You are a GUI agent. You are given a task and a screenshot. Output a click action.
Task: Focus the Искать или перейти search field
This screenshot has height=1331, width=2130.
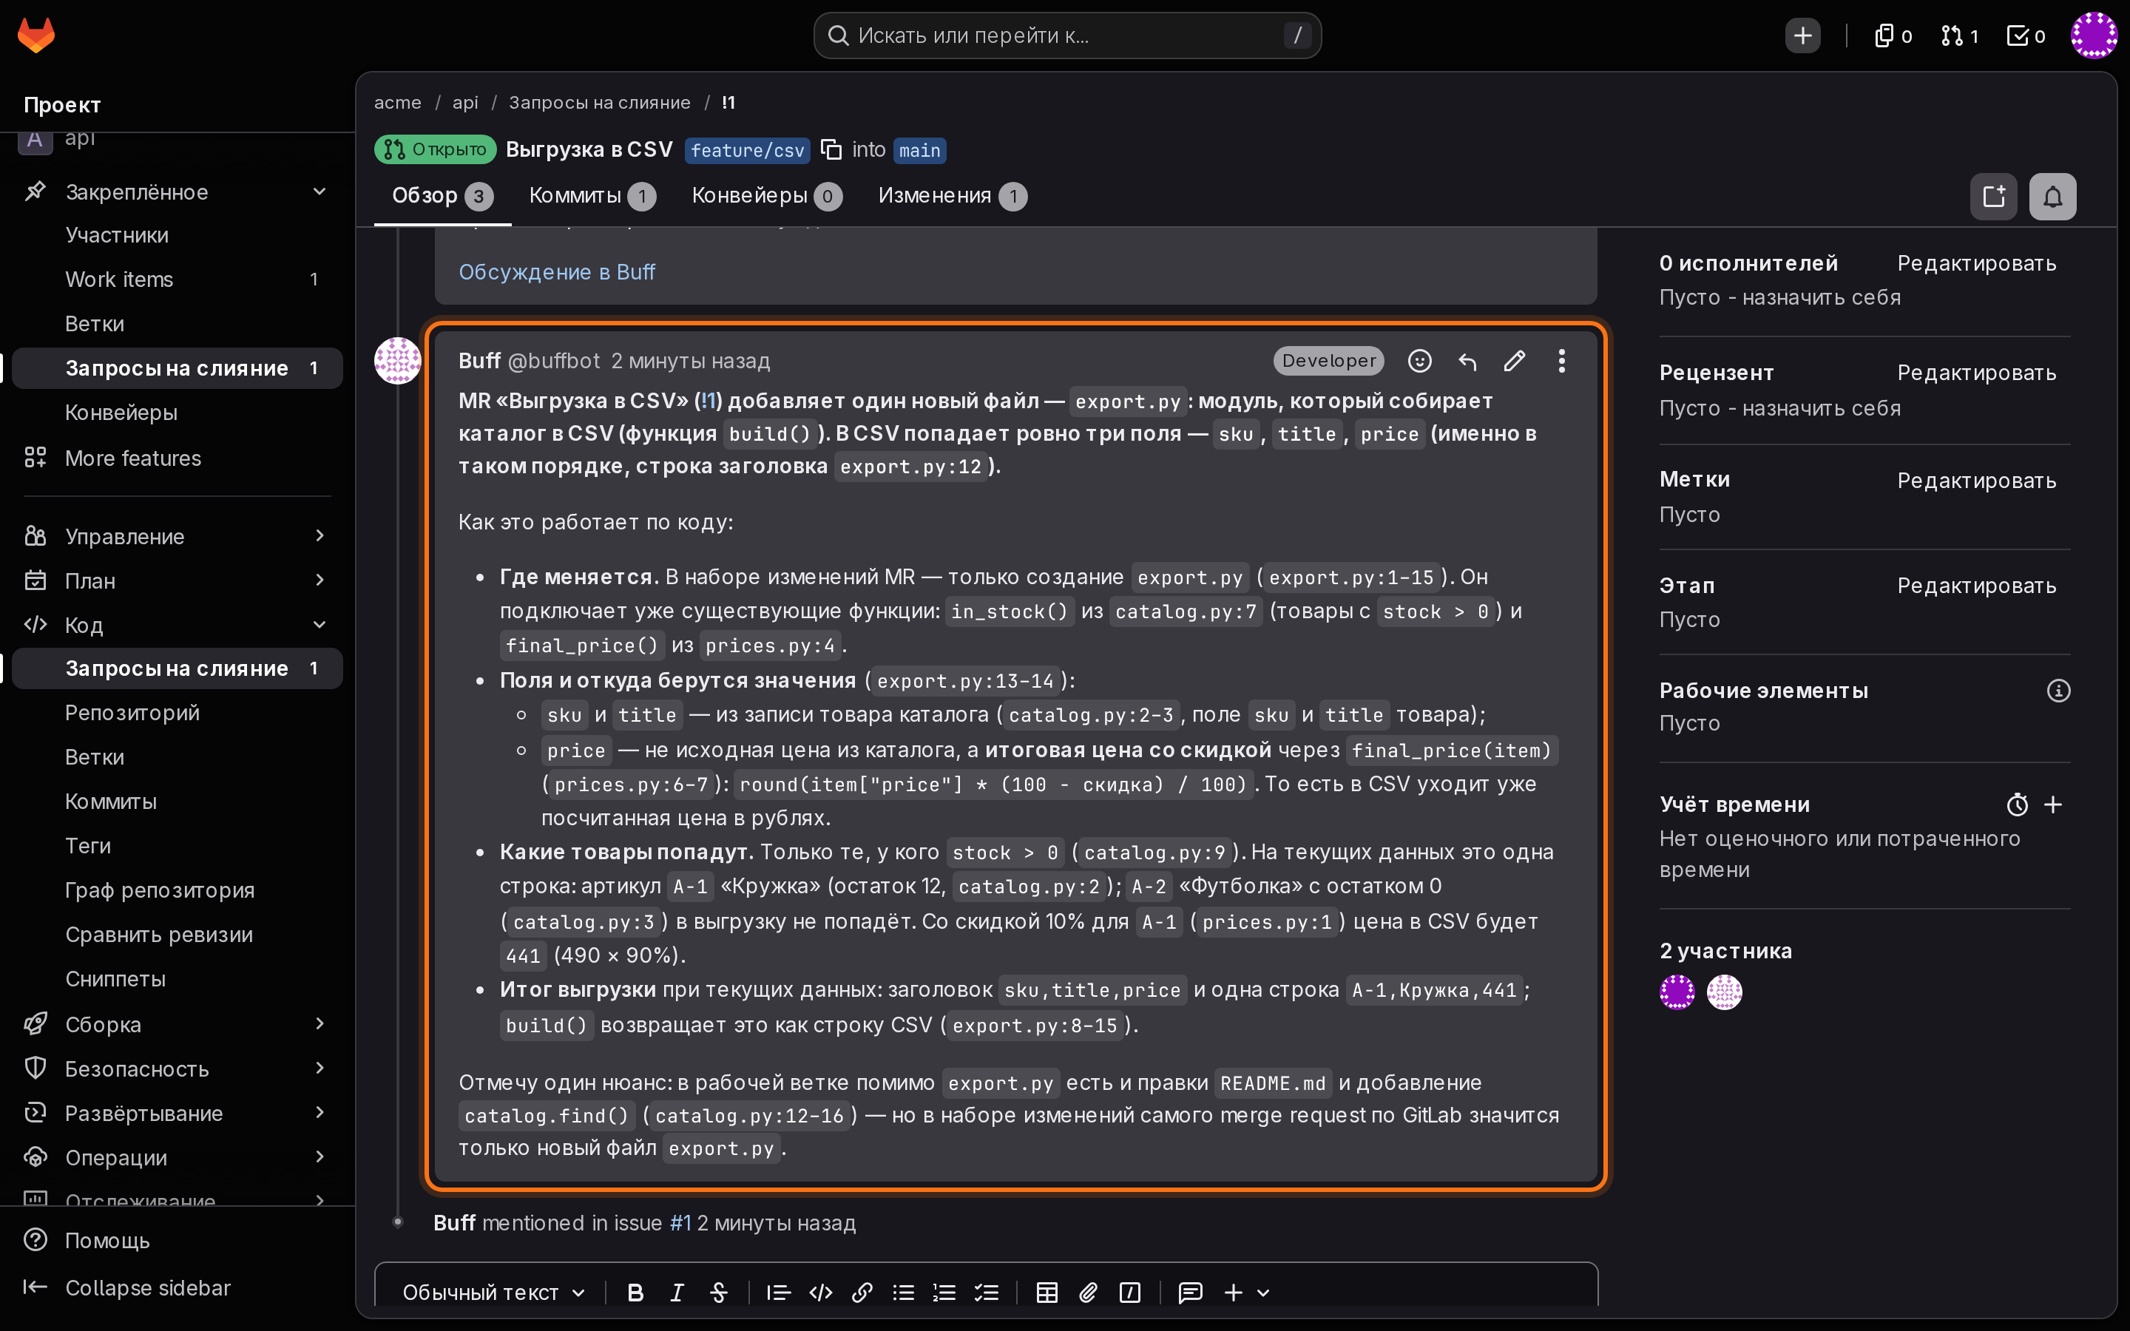[1066, 35]
